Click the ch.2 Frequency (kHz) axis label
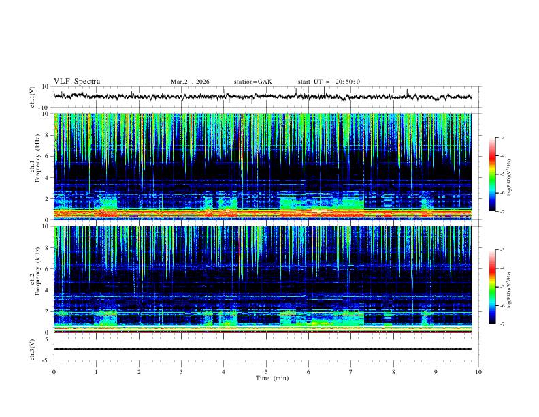539x417 pixels. 35,271
